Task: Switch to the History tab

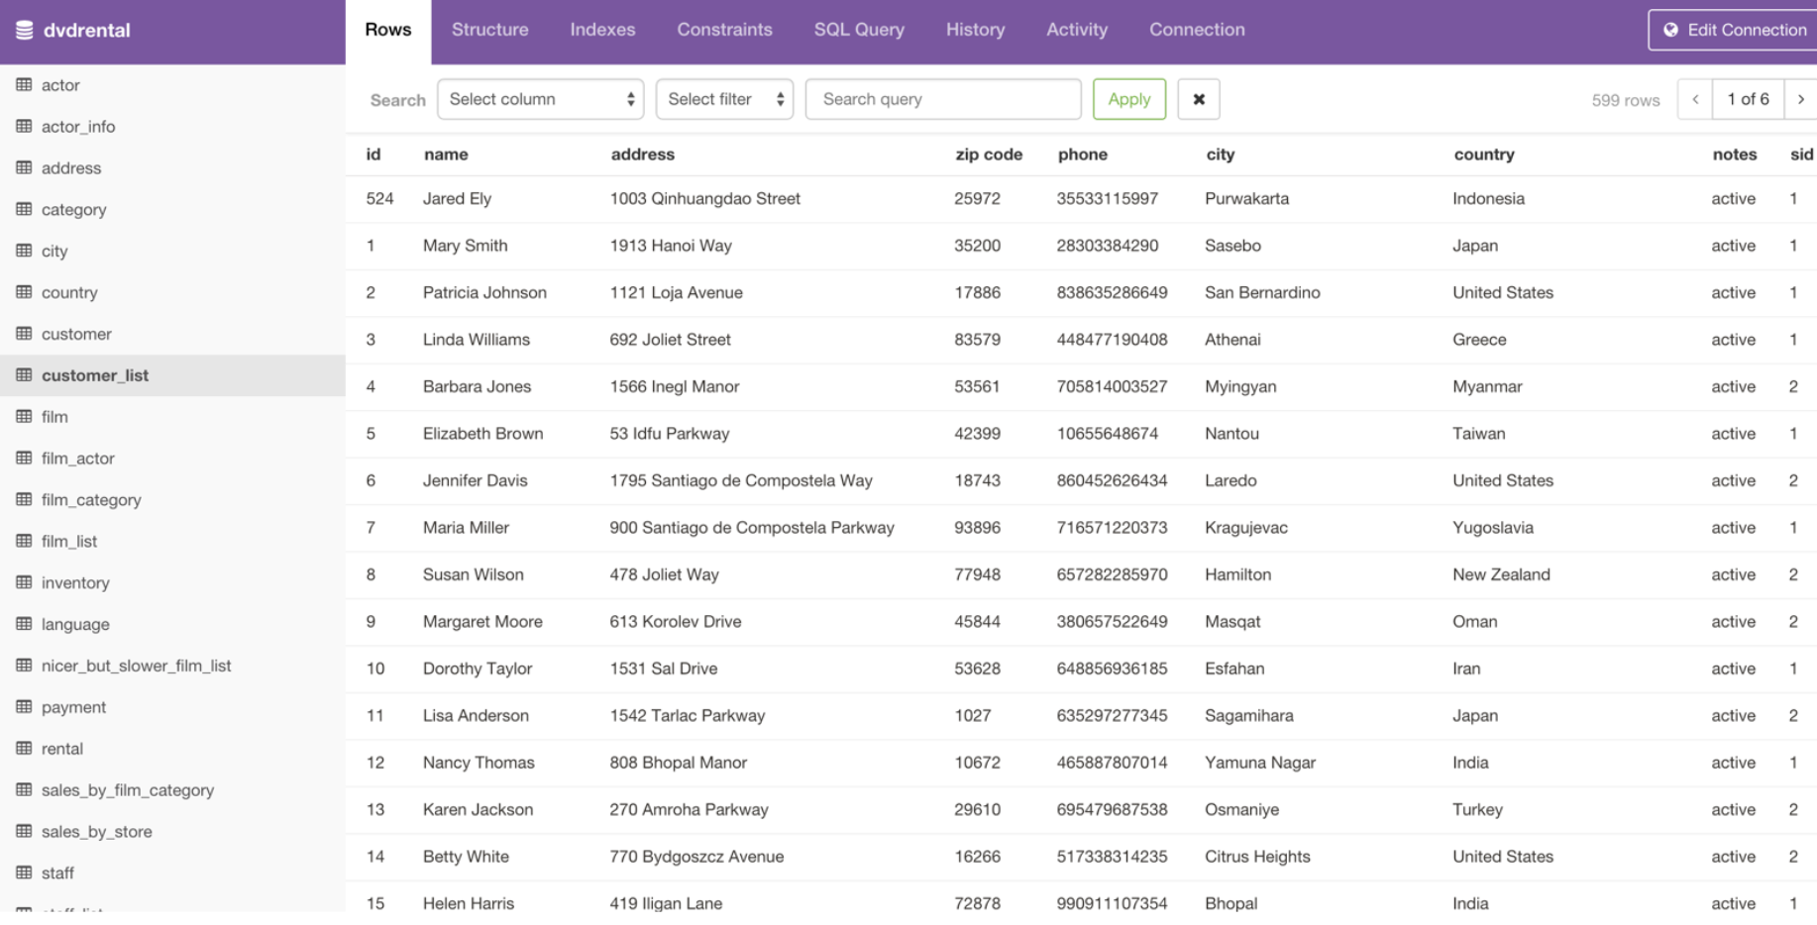Action: (x=975, y=30)
